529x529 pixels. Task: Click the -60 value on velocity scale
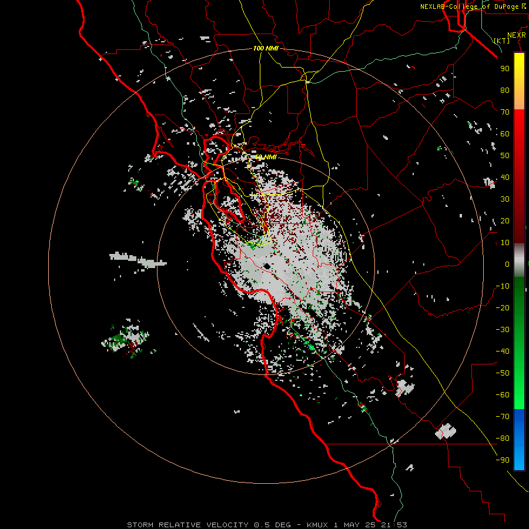tap(503, 395)
